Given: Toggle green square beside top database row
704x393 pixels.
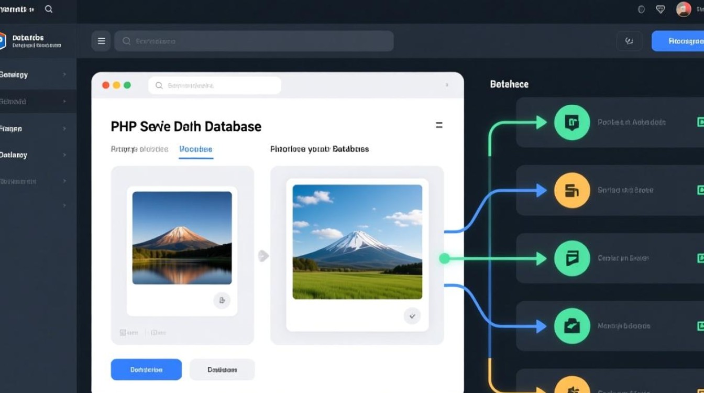Looking at the screenshot, I should click(700, 123).
